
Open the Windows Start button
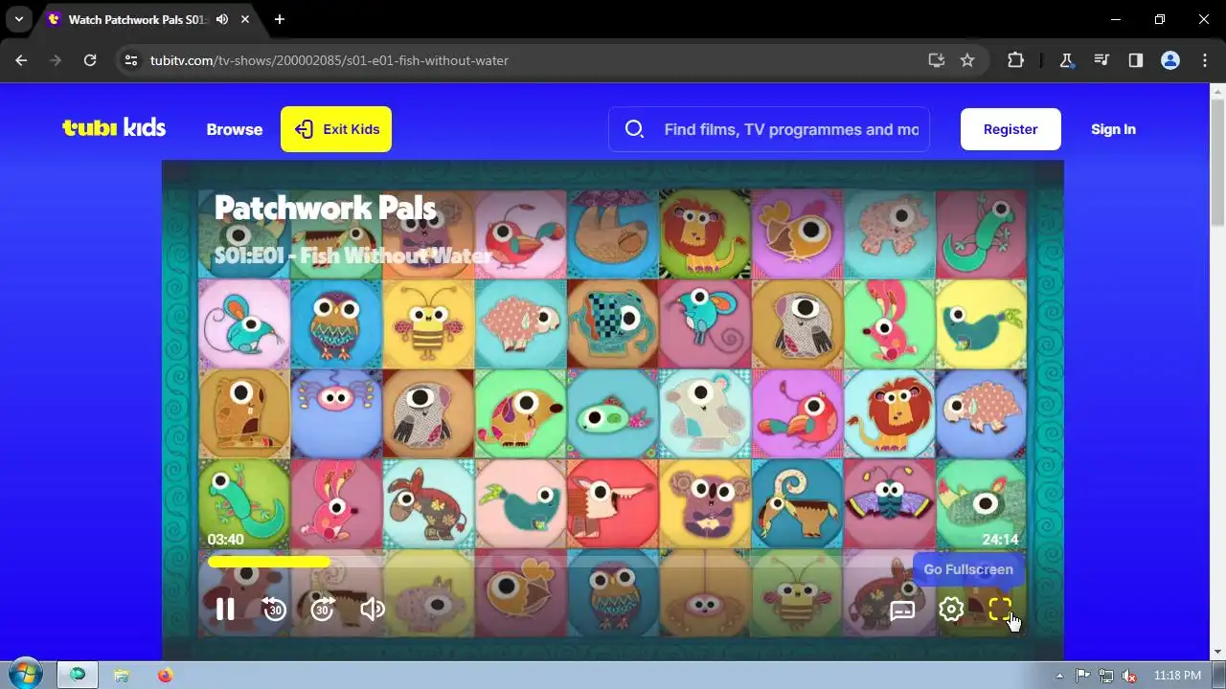25,675
